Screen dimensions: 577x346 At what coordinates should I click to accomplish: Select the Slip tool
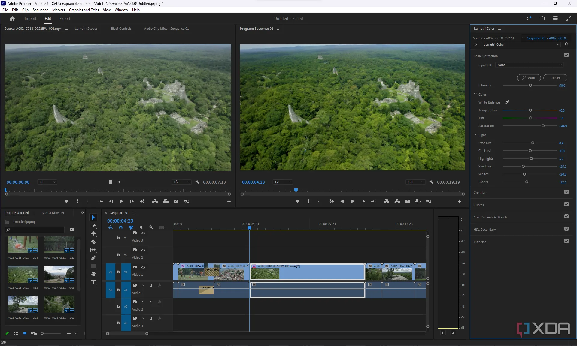click(x=93, y=250)
